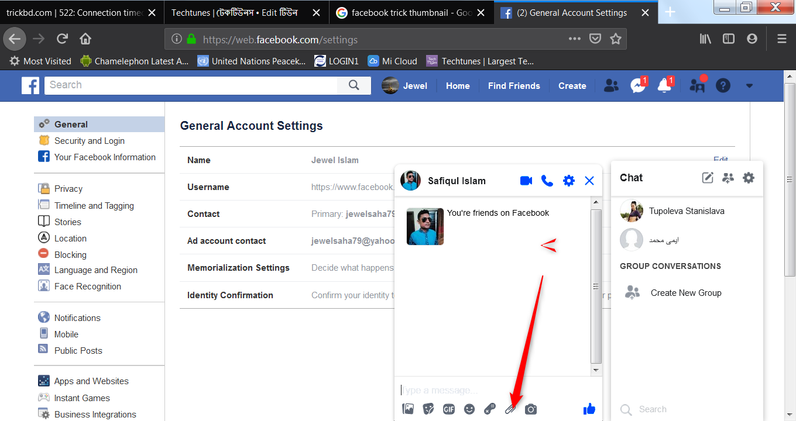The height and width of the screenshot is (421, 796).
Task: Open Safiqul Islam chat options gear
Action: coord(569,181)
